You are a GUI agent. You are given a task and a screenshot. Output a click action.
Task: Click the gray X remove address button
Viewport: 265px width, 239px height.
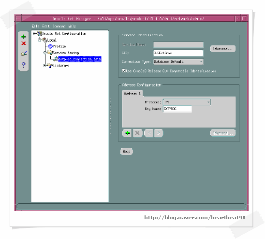(x=137, y=133)
